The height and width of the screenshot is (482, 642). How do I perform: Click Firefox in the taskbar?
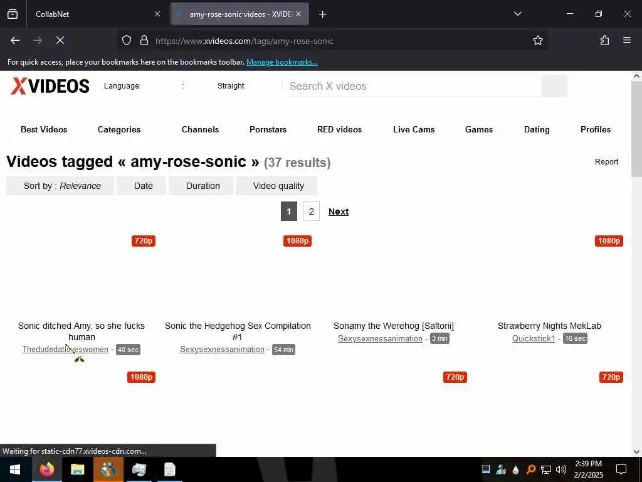[46, 469]
